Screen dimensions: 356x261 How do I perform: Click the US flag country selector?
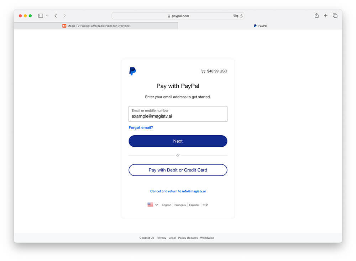pos(150,205)
